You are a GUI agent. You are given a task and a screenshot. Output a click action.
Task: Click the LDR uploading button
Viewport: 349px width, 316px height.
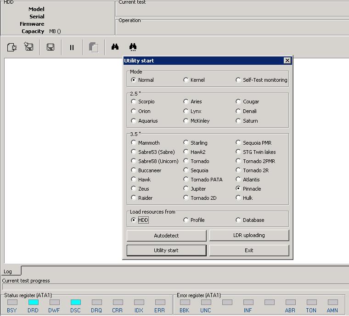pyautogui.click(x=249, y=235)
